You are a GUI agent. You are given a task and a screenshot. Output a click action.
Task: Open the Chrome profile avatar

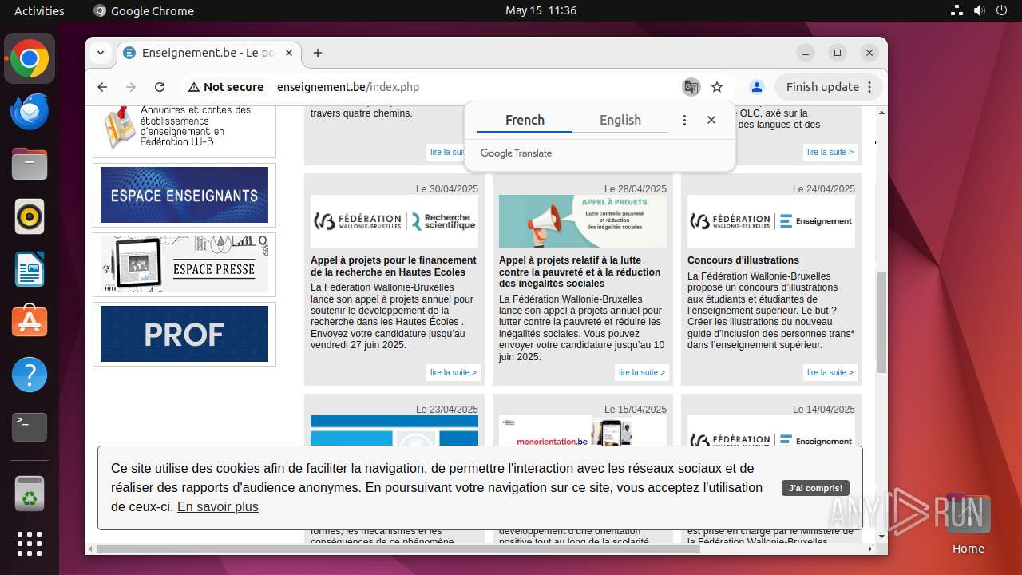pos(757,87)
